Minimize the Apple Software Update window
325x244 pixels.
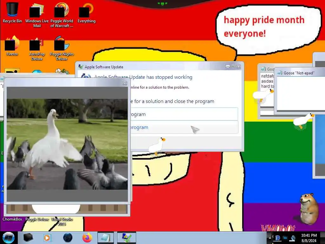[x=228, y=67]
